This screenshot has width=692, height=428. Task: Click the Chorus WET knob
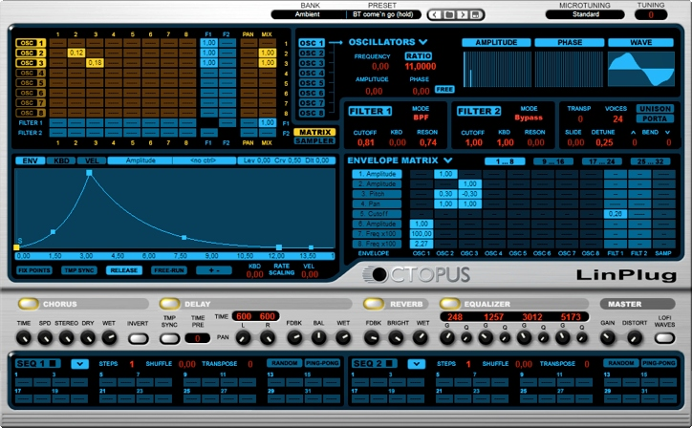point(109,338)
